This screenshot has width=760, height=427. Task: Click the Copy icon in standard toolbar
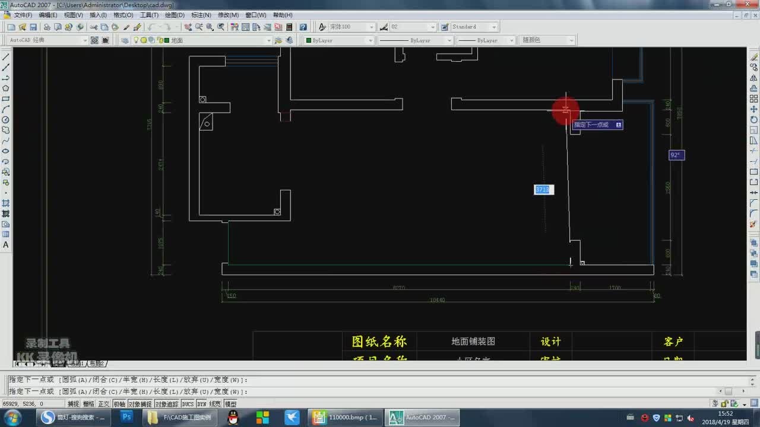[104, 27]
